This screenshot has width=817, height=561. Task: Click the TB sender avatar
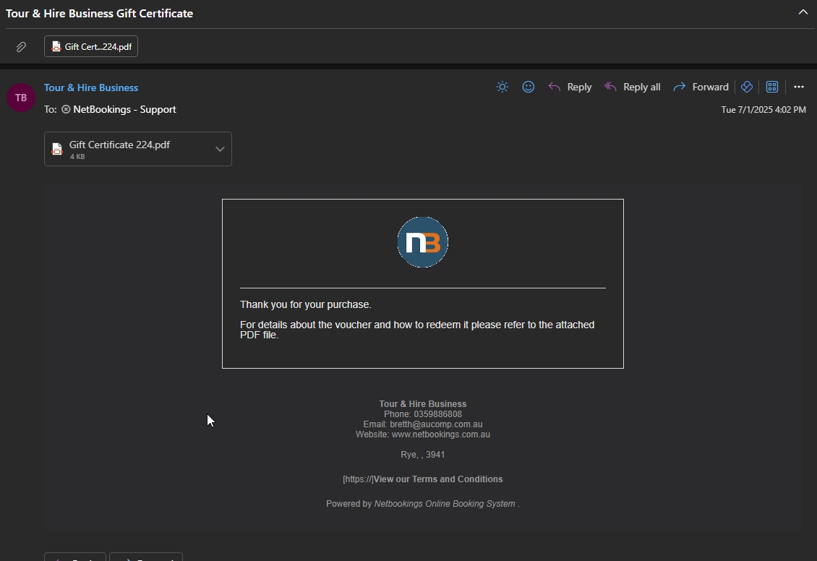(x=21, y=98)
